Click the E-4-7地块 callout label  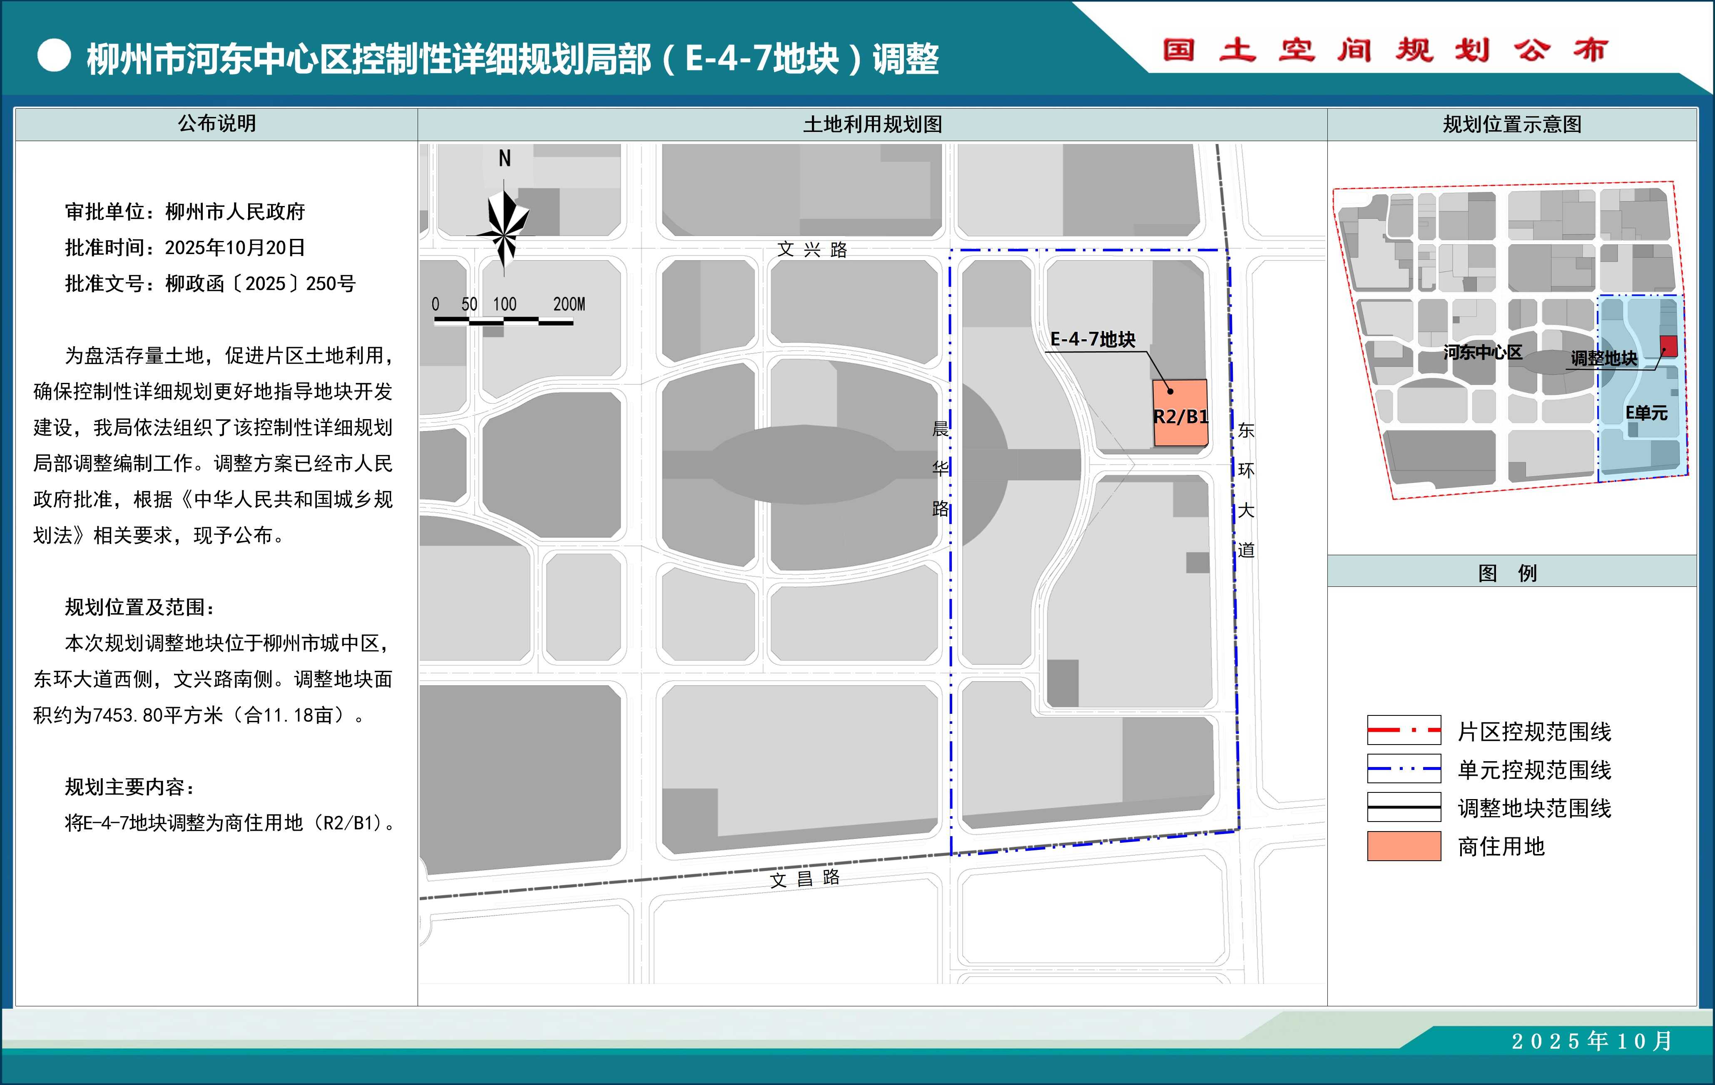pyautogui.click(x=1093, y=340)
